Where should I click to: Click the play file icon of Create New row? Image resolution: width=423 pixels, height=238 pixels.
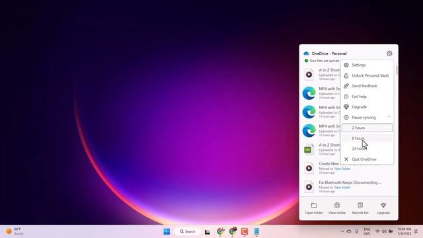click(309, 168)
